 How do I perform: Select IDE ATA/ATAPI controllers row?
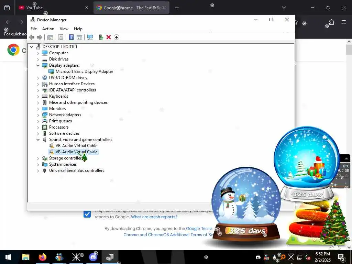73,90
